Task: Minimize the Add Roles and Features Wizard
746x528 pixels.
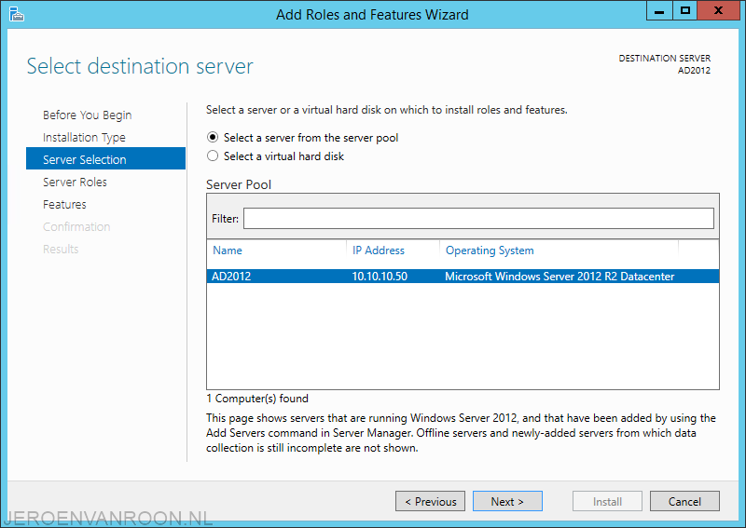Action: click(x=659, y=10)
